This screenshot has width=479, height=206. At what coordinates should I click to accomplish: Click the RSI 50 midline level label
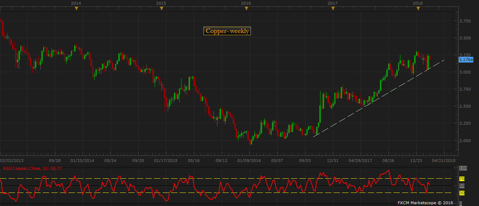462,186
